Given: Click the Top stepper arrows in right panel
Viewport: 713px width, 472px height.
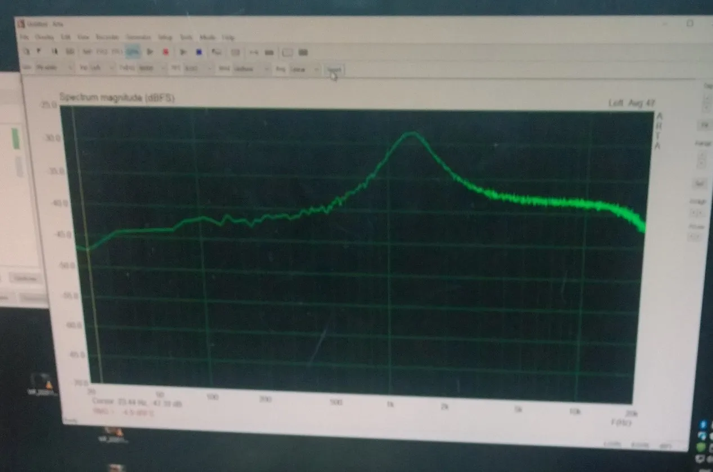Looking at the screenshot, I should (x=707, y=103).
